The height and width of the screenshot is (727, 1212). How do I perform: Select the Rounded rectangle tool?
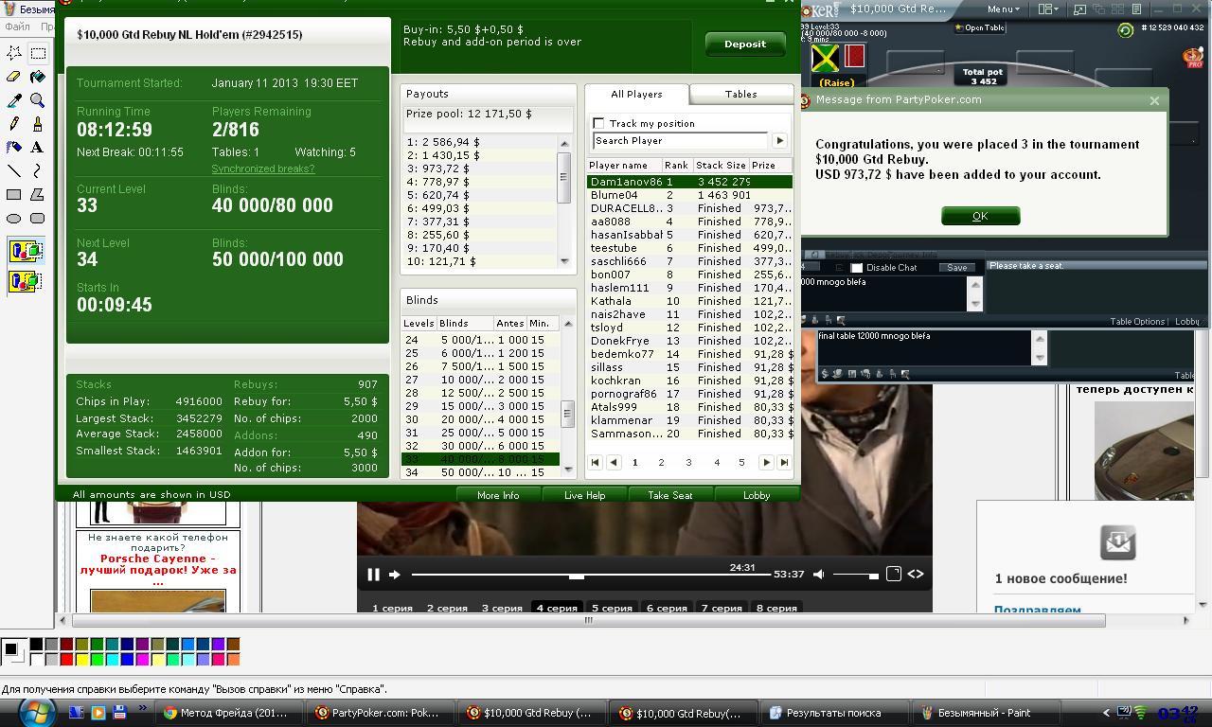[38, 219]
